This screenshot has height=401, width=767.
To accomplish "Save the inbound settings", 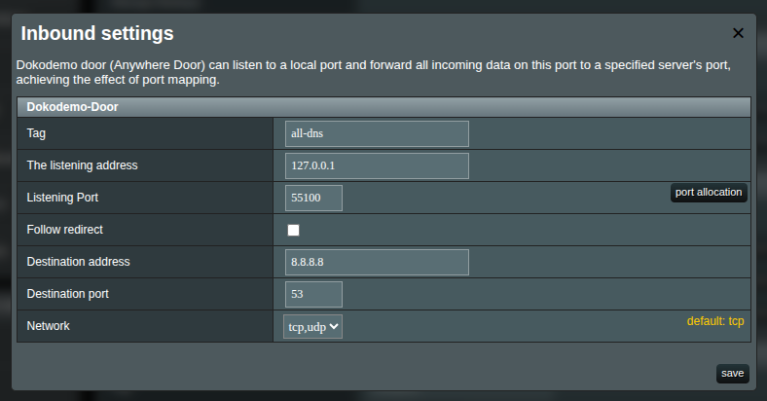I will click(x=732, y=373).
